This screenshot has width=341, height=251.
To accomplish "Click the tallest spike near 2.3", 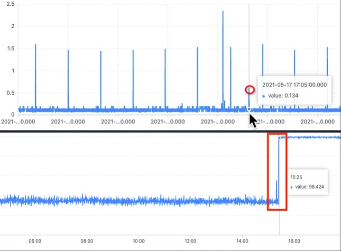I will 223,59.
